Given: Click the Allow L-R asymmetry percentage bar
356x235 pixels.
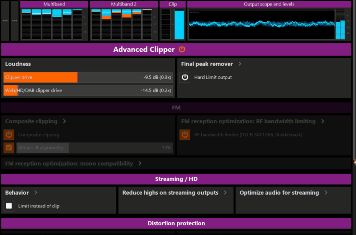Looking at the screenshot, I should 94,147.
